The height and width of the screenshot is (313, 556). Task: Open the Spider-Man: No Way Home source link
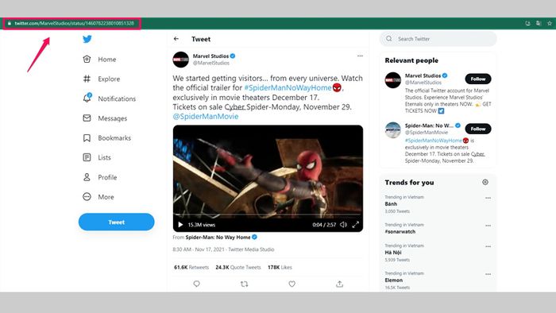pos(218,238)
